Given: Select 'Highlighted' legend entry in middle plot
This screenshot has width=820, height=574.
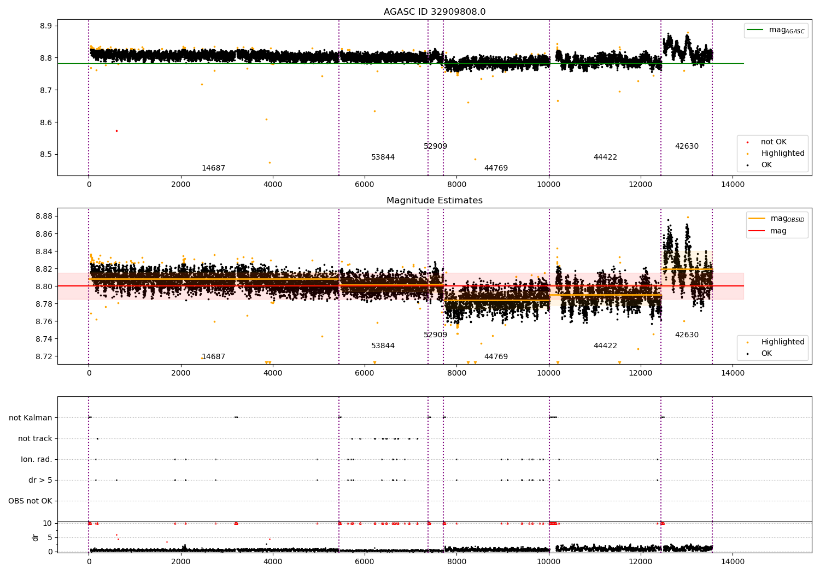Looking at the screenshot, I should [776, 342].
